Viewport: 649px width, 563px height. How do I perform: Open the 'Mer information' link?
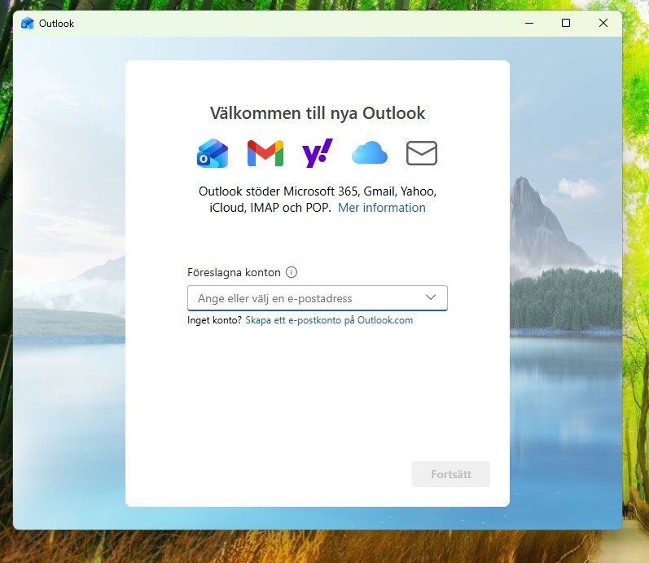click(382, 208)
